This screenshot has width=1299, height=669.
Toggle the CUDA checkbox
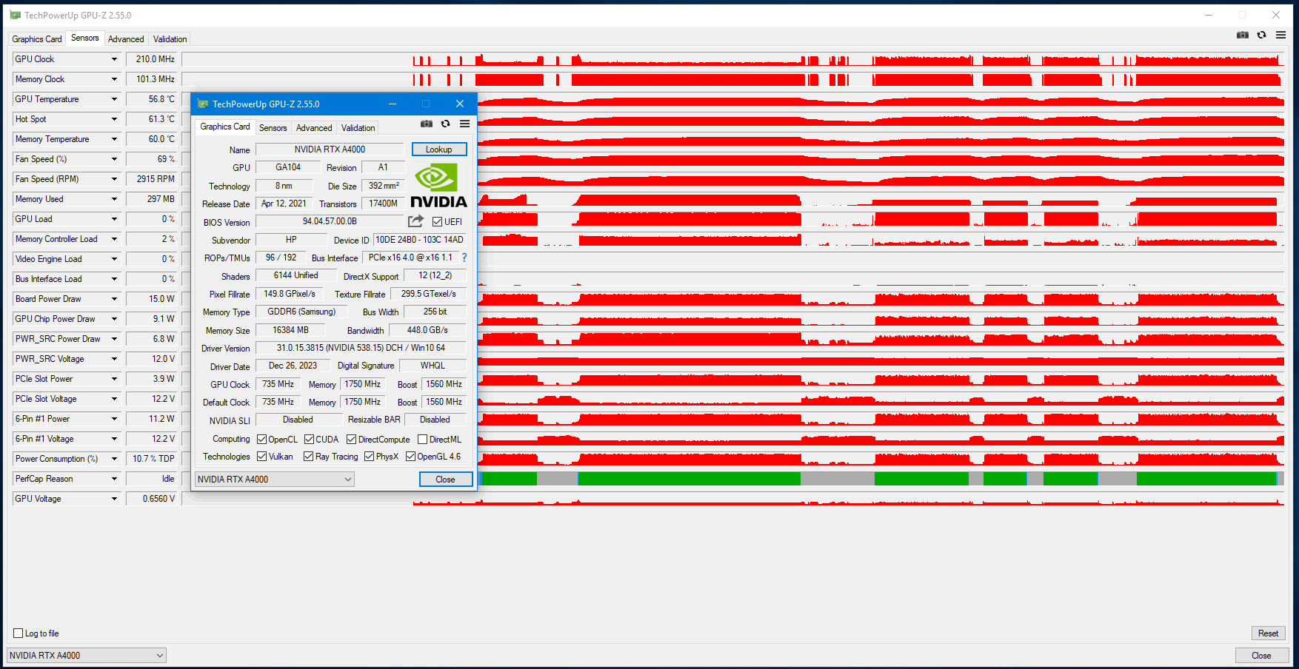click(x=309, y=440)
